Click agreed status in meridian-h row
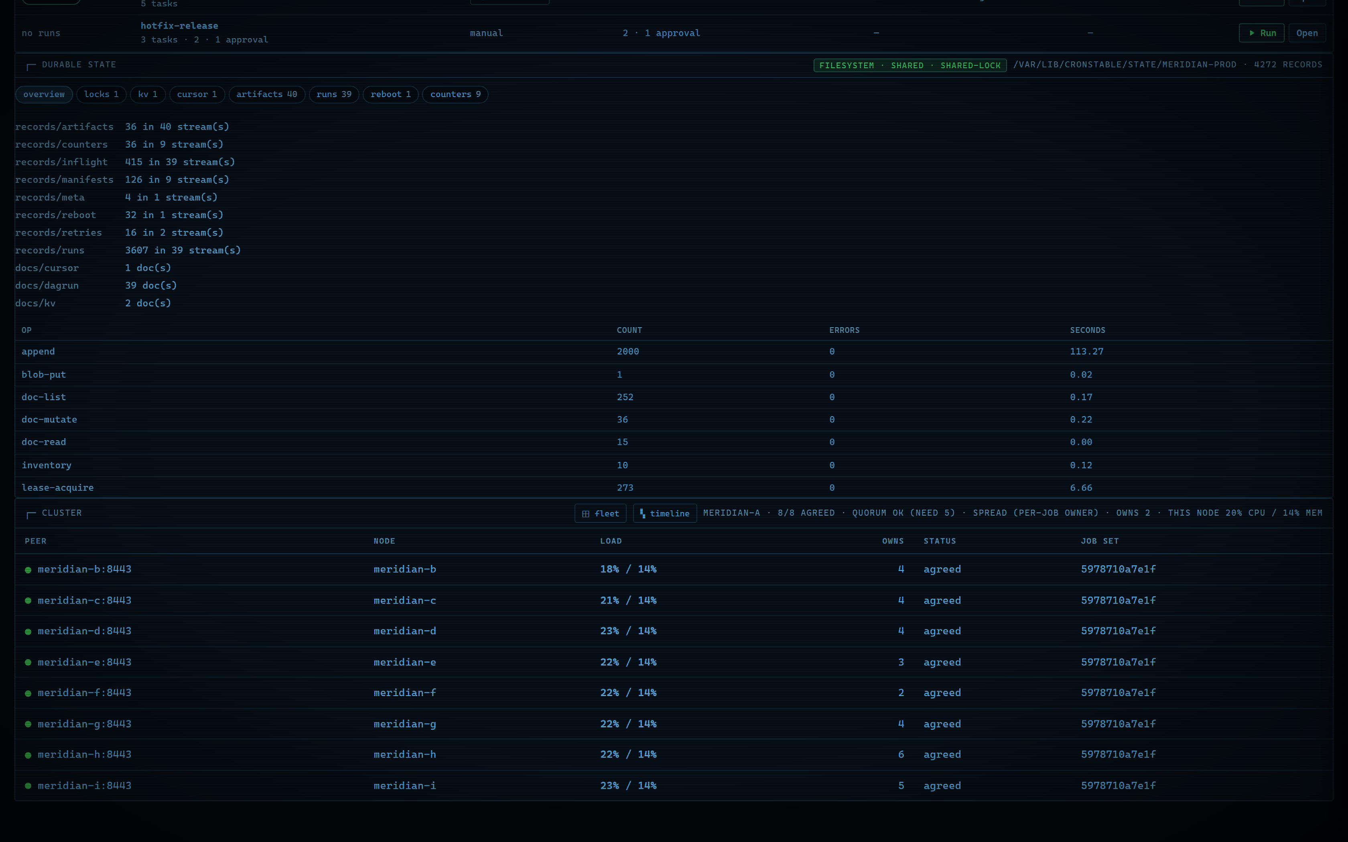Viewport: 1348px width, 842px height. [942, 755]
